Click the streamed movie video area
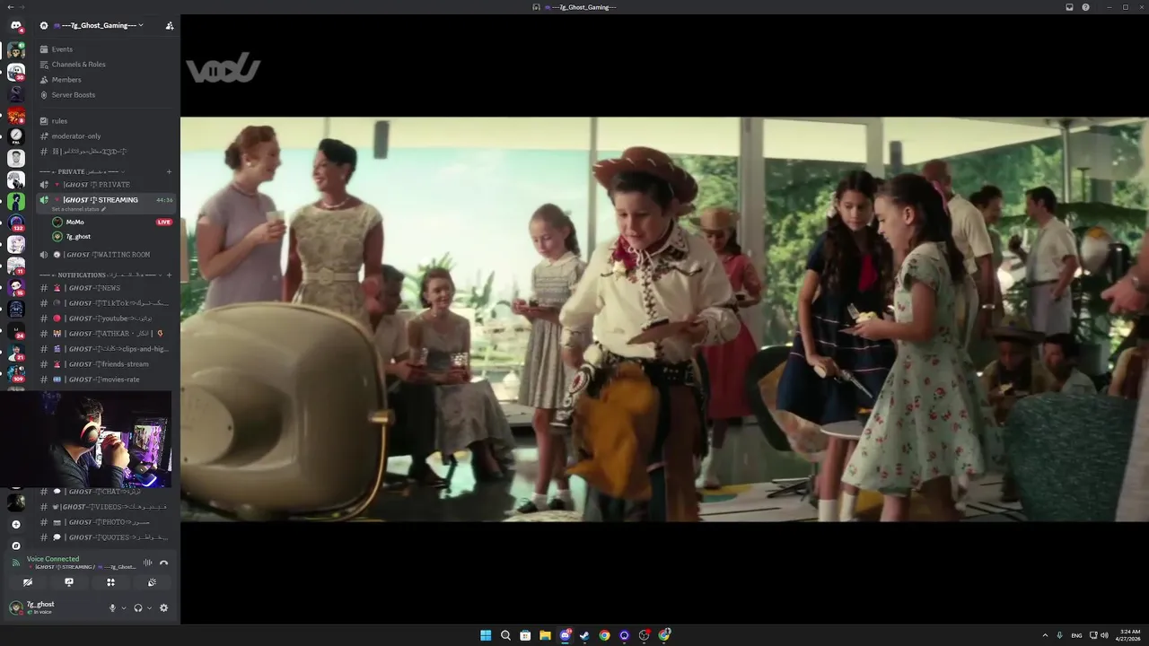1149x646 pixels. click(664, 319)
